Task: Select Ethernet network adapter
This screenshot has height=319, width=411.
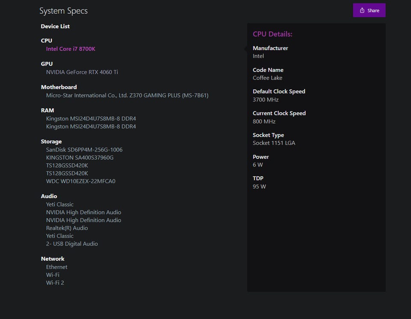Action: click(57, 267)
